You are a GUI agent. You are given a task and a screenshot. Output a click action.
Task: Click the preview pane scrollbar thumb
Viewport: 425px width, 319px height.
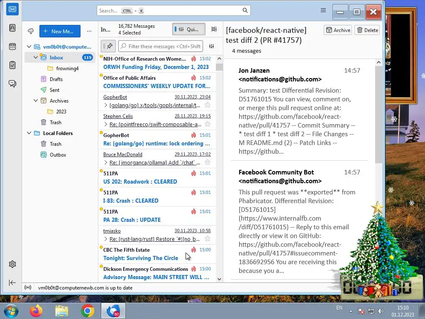(379, 114)
